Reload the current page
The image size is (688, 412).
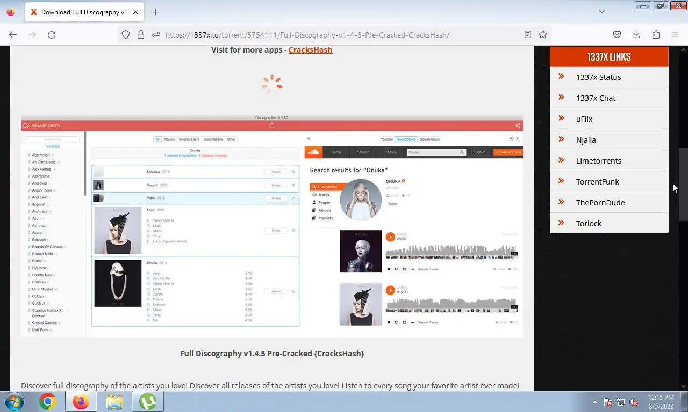pos(52,34)
